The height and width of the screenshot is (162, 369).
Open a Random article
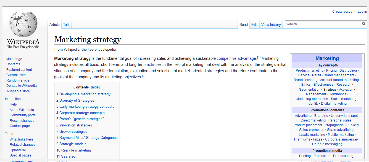tap(18, 80)
